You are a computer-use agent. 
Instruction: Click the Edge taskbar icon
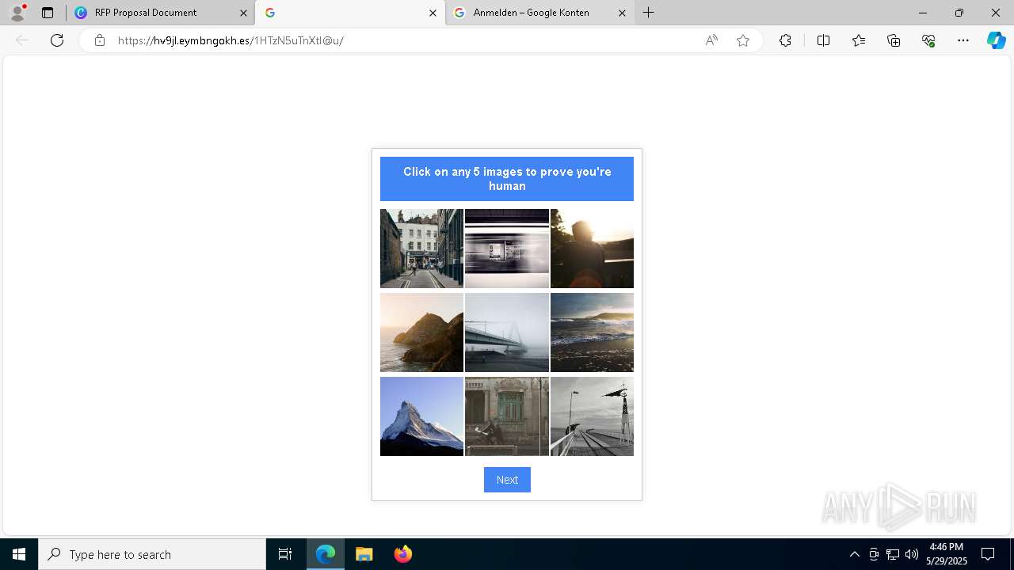[326, 554]
